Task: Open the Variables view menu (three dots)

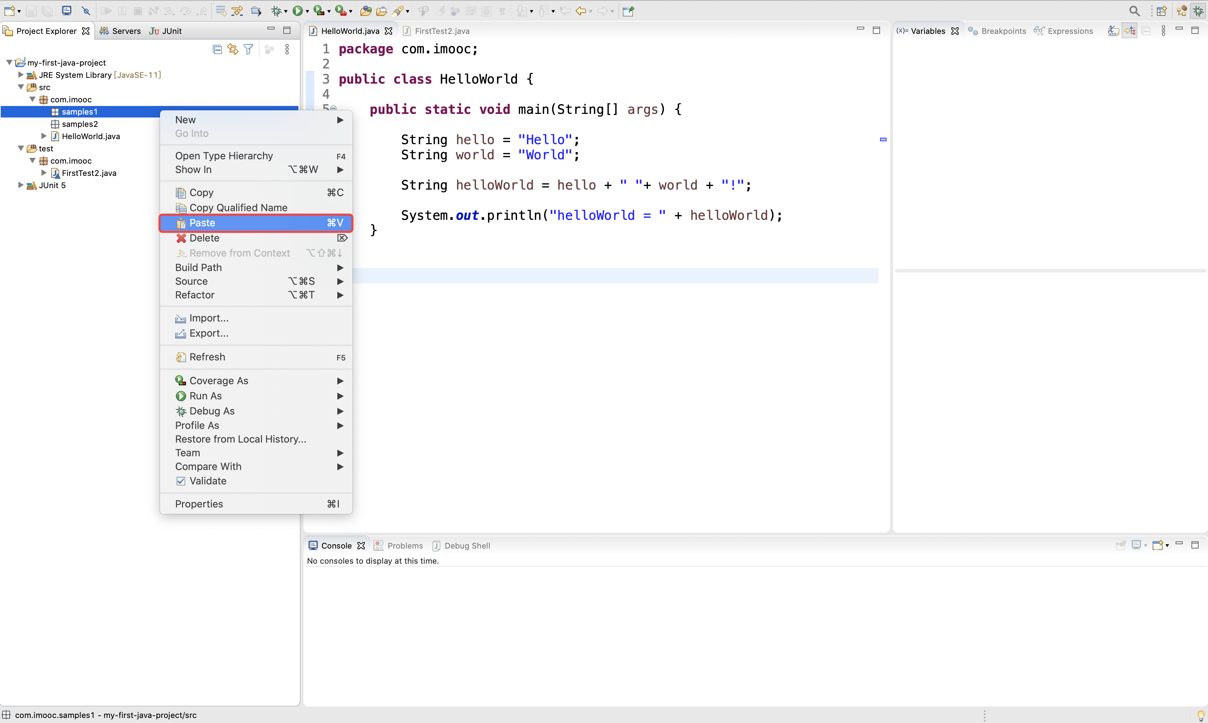Action: 1163,31
